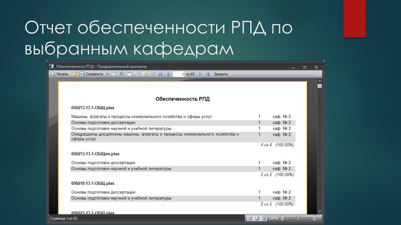Click the 050218-13-1-ОБЩ.plax heading
401x225 pixels.
92,184
